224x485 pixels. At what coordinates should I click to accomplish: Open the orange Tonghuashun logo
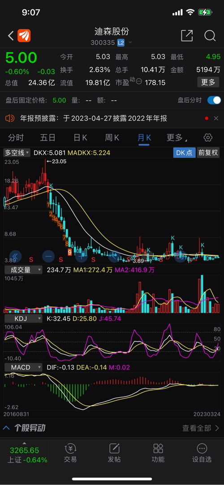click(24, 36)
